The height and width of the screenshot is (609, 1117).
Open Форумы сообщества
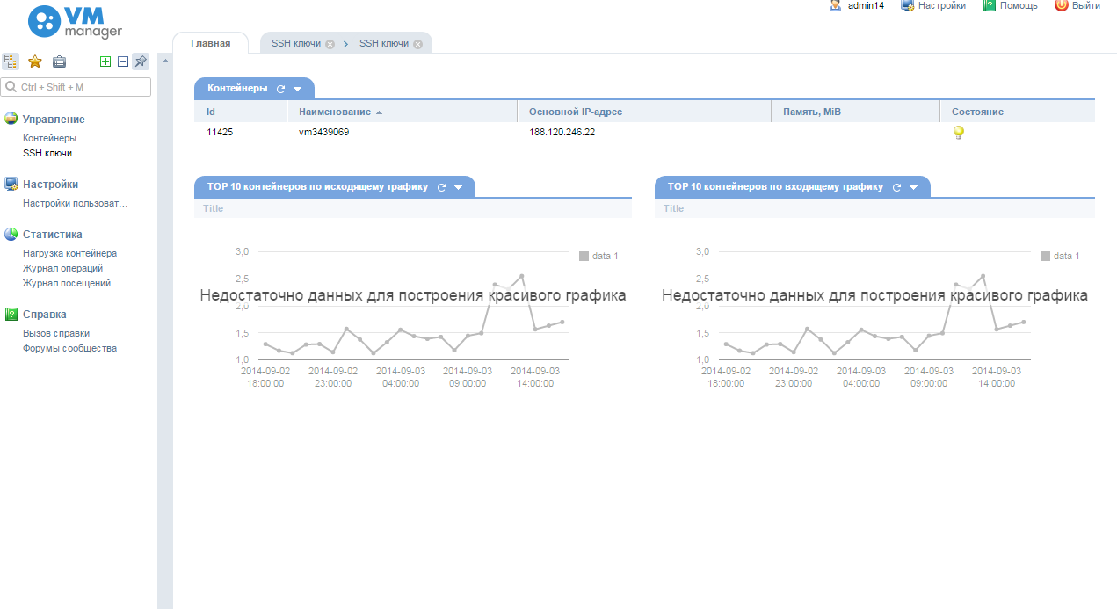click(x=69, y=348)
